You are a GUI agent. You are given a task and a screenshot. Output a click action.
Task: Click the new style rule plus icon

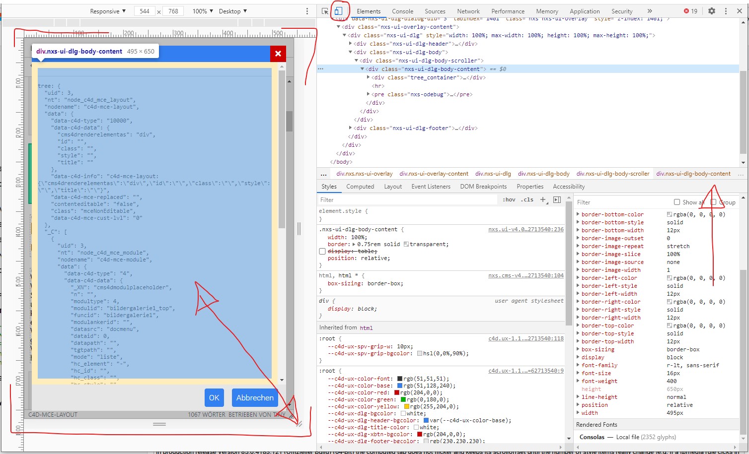coord(543,199)
